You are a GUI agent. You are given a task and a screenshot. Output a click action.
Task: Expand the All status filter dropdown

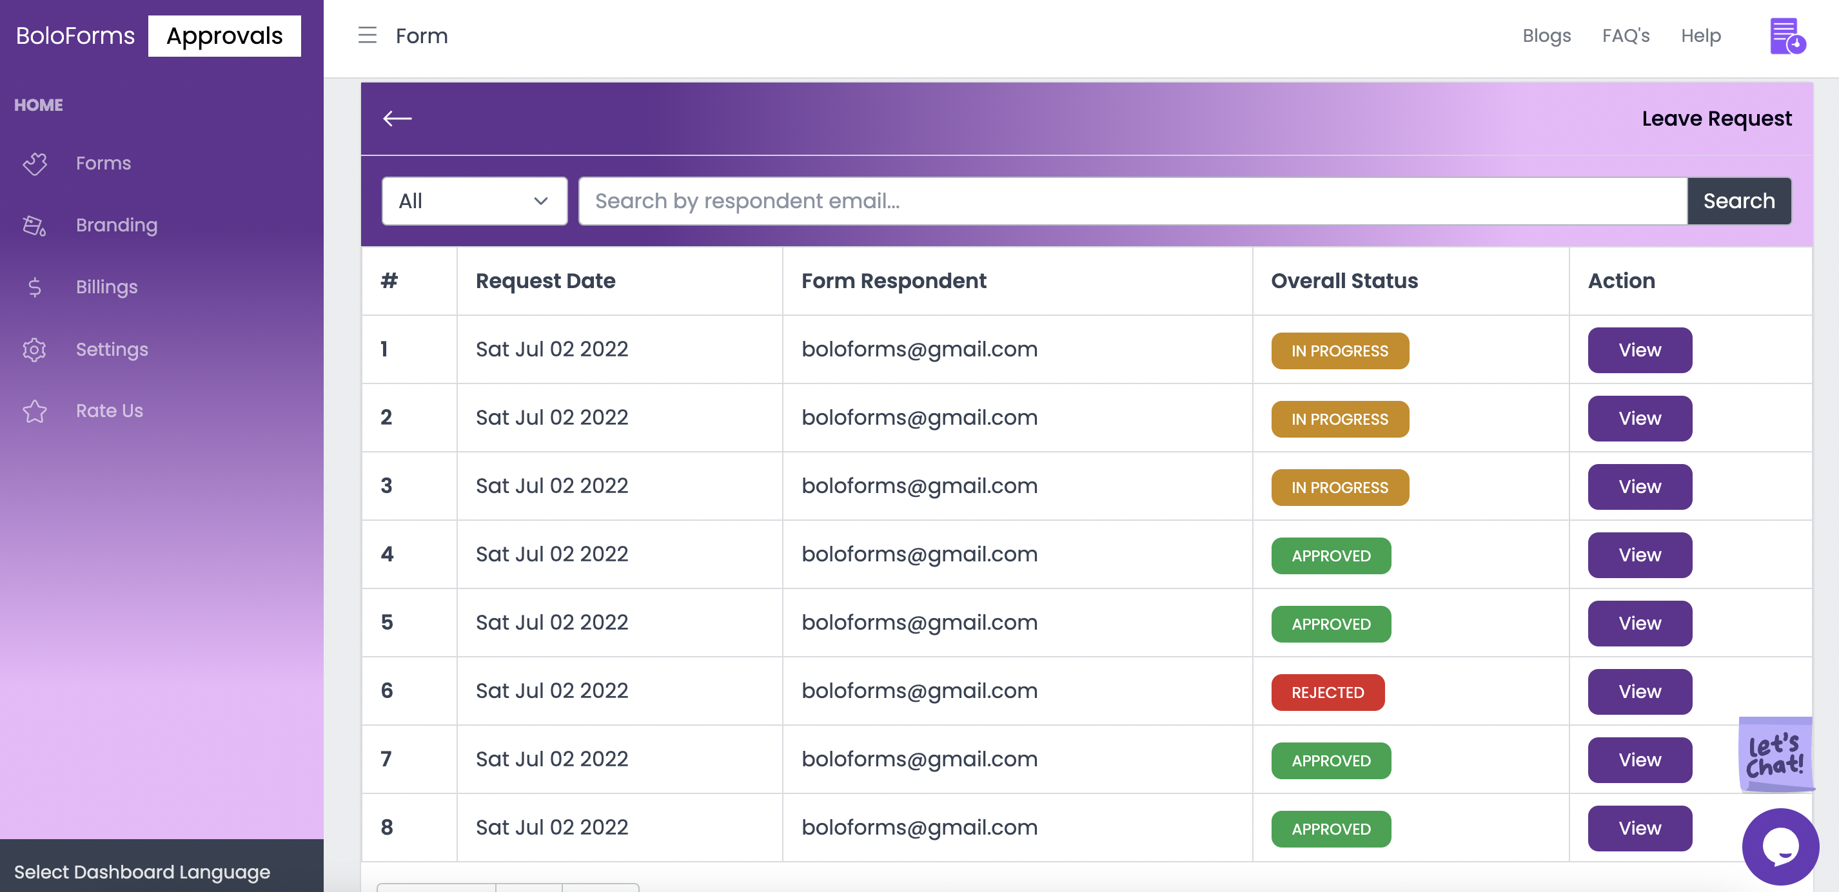[x=474, y=201]
